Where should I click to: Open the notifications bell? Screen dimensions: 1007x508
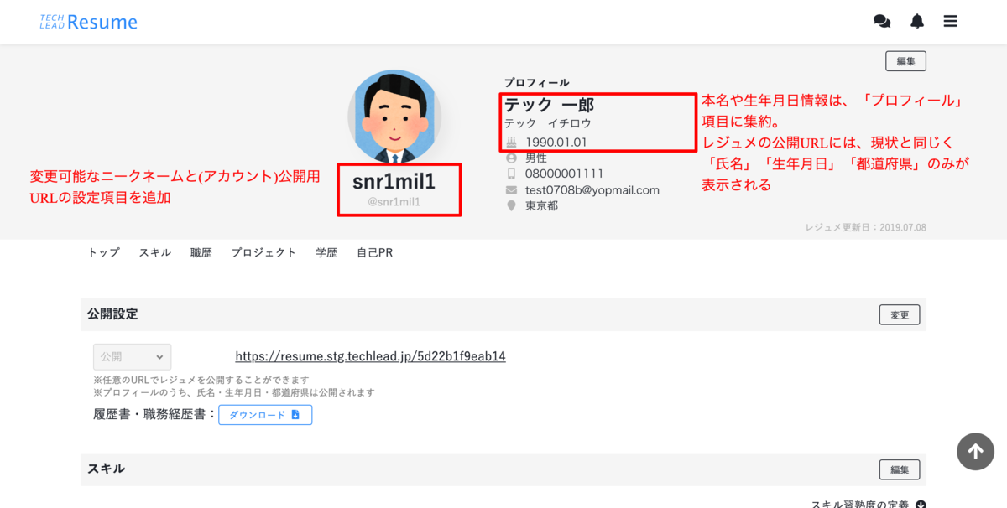coord(917,22)
